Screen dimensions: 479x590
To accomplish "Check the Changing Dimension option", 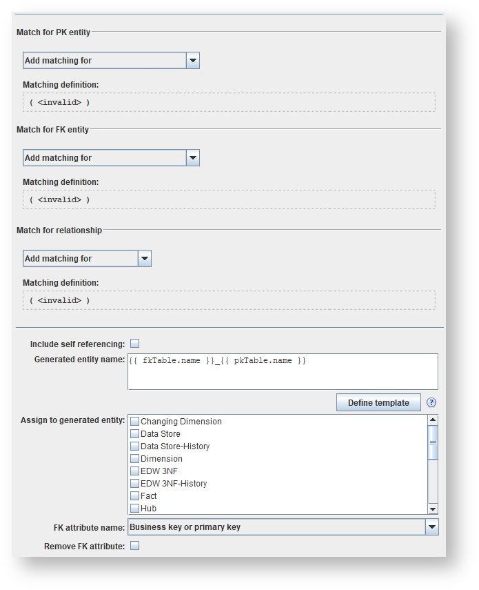I will [135, 422].
